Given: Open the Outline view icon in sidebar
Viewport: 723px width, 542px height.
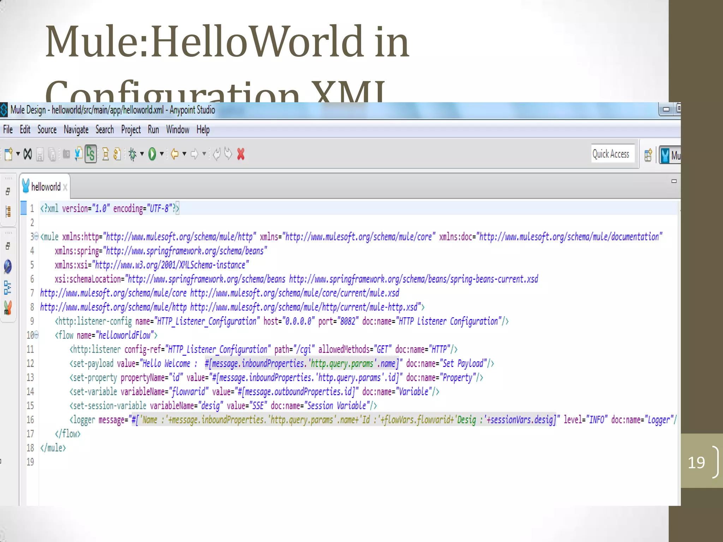Looking at the screenshot, I should 7,288.
